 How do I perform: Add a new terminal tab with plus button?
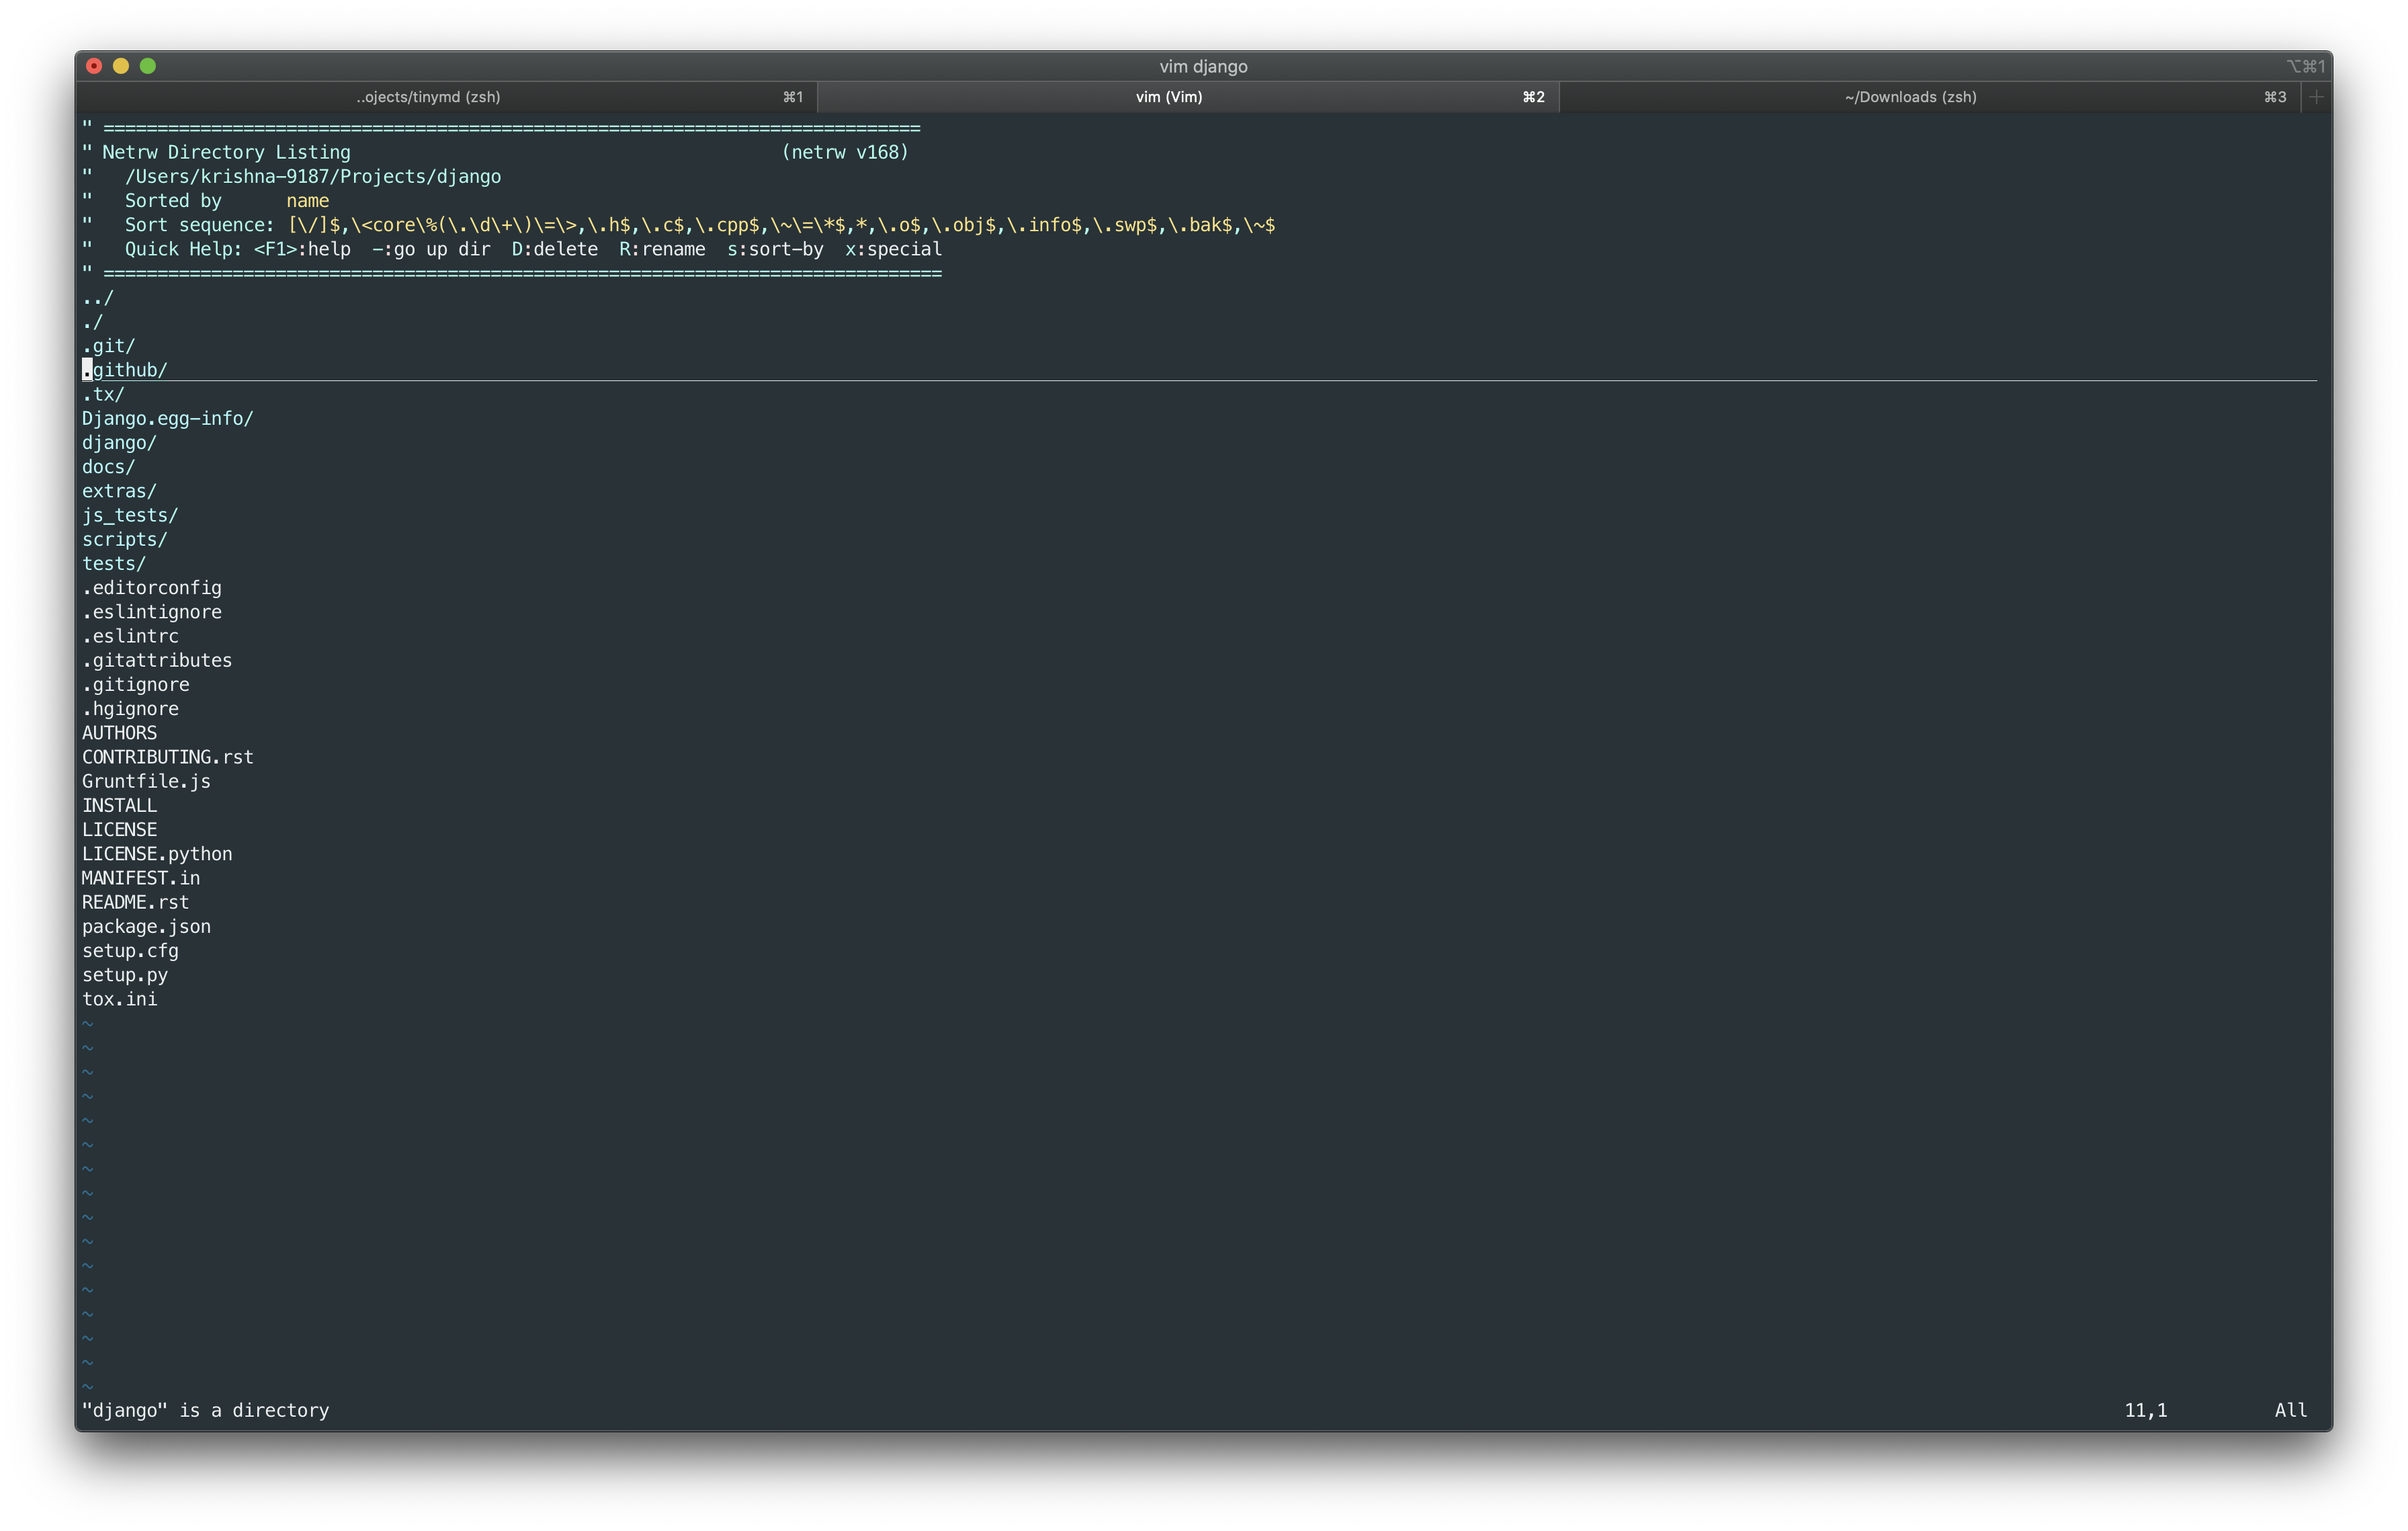pos(2316,97)
